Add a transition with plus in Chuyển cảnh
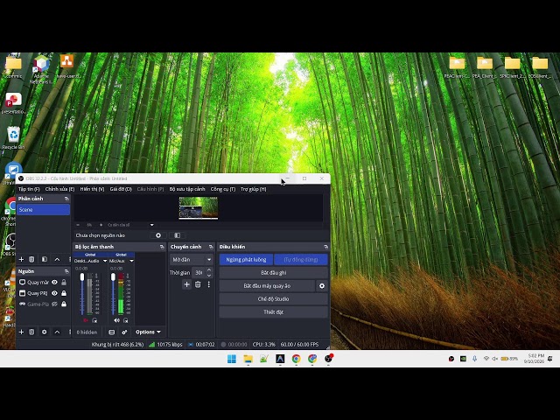Image resolution: width=560 pixels, height=420 pixels. (186, 284)
